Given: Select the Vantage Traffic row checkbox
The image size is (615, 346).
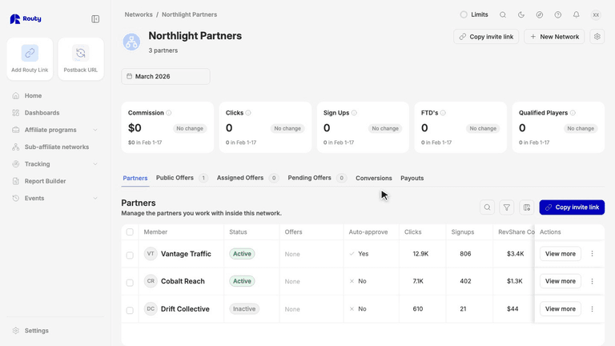Looking at the screenshot, I should point(130,255).
